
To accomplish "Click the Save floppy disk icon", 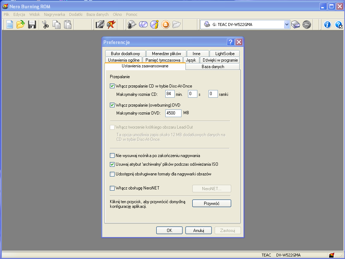I will pyautogui.click(x=32, y=24).
